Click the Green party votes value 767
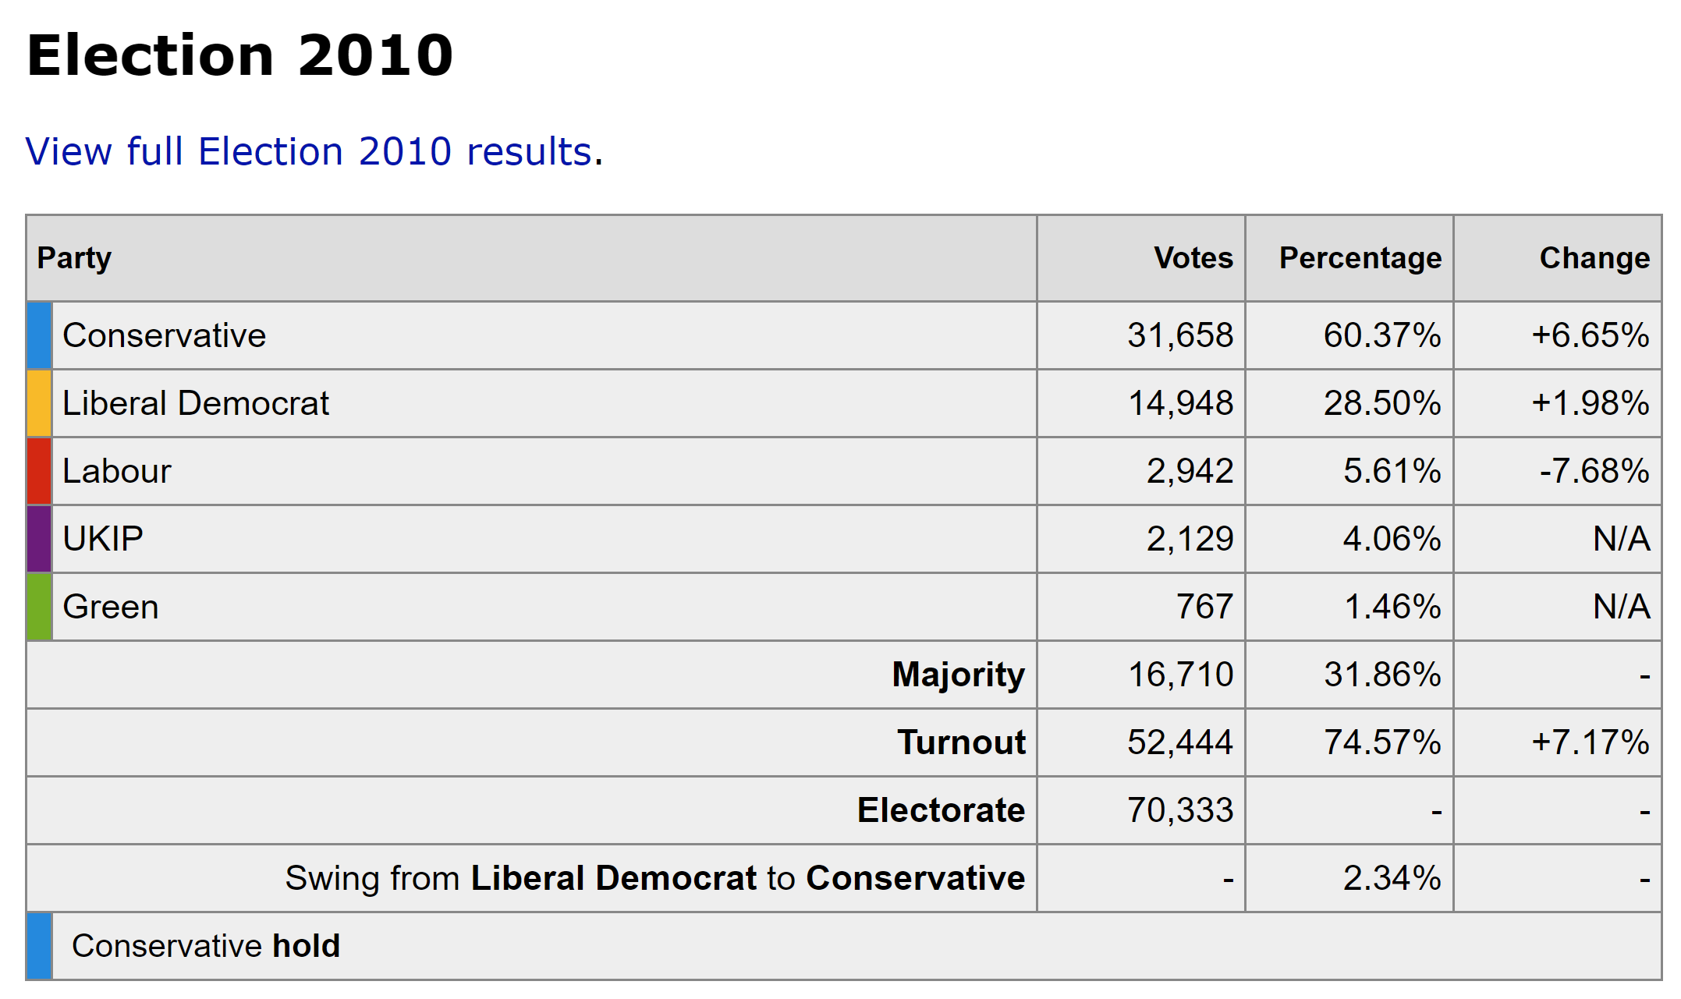The image size is (1681, 999). [1204, 607]
